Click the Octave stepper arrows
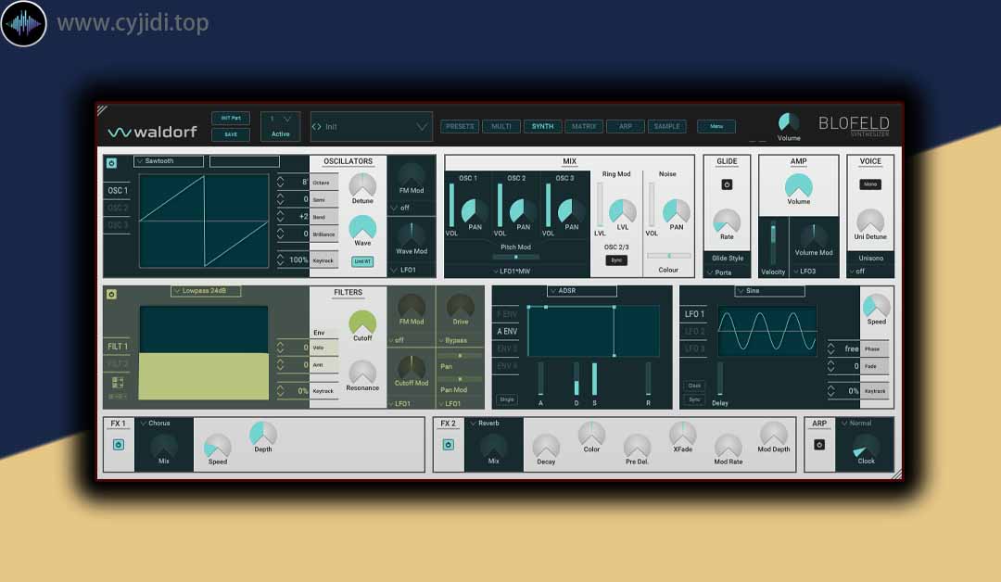Screen dimensions: 1001x582 [x=280, y=183]
